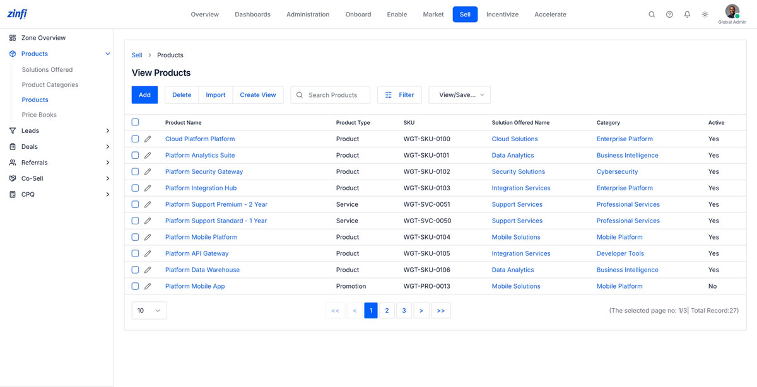Expand the Co-Sell sidebar section chevron

point(107,178)
